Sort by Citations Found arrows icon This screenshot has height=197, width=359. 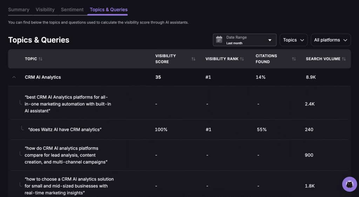point(294,59)
